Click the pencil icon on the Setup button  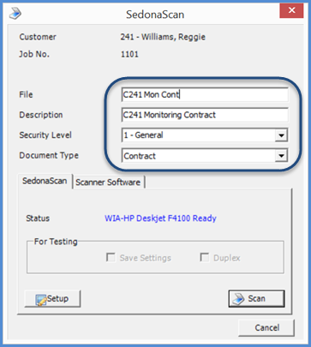point(41,300)
